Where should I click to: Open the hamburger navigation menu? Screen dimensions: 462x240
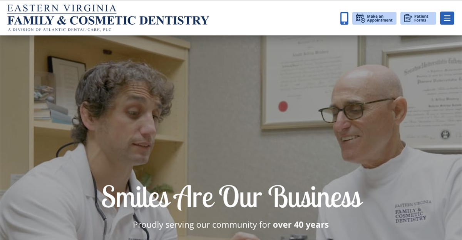pos(447,18)
